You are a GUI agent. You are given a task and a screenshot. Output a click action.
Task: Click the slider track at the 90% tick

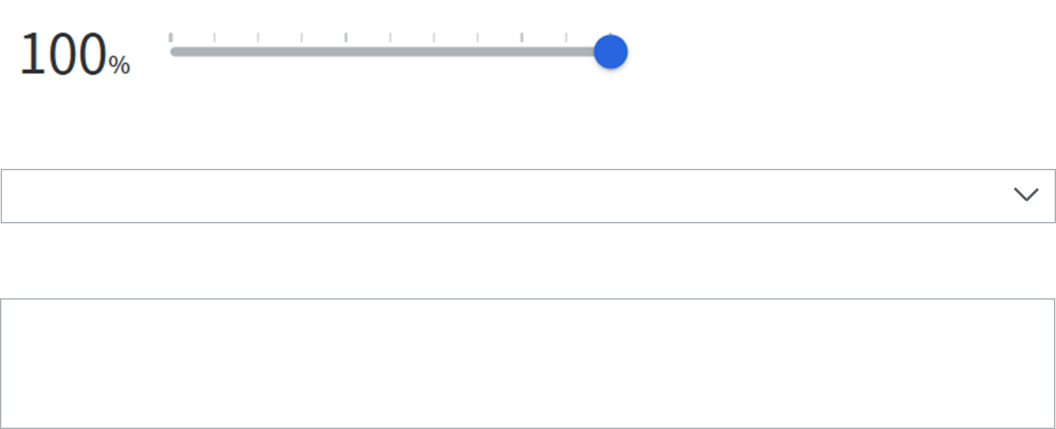[566, 52]
